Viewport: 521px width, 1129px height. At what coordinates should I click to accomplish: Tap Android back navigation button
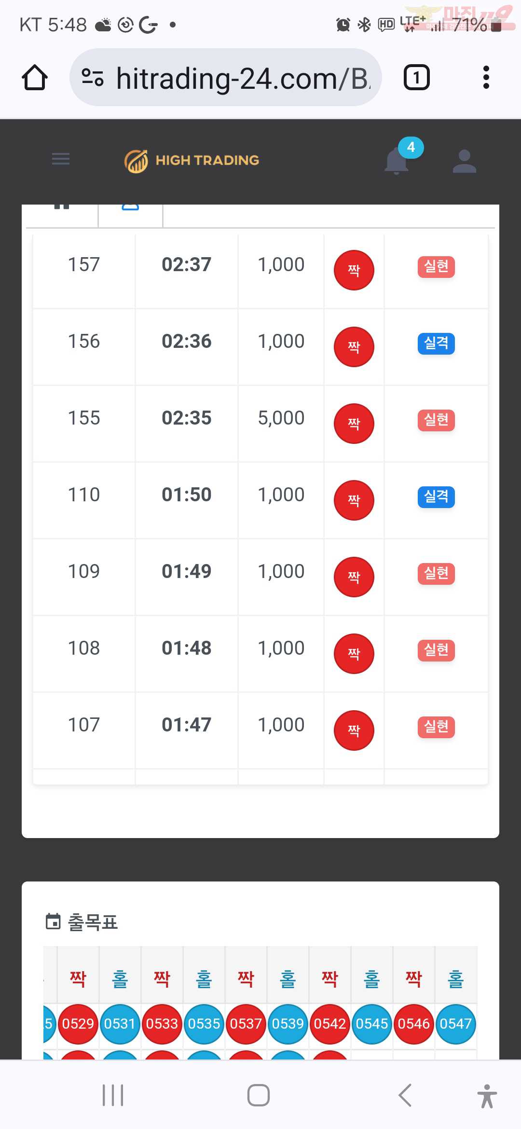click(405, 1095)
